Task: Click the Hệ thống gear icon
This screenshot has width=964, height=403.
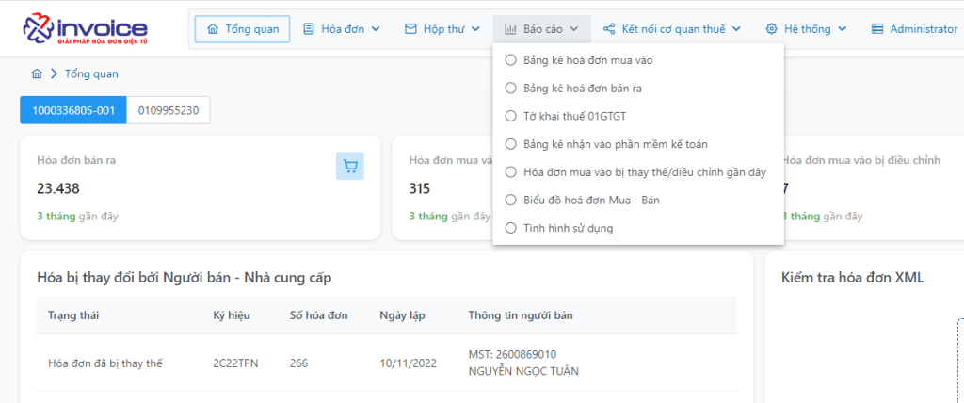Action: tap(771, 29)
